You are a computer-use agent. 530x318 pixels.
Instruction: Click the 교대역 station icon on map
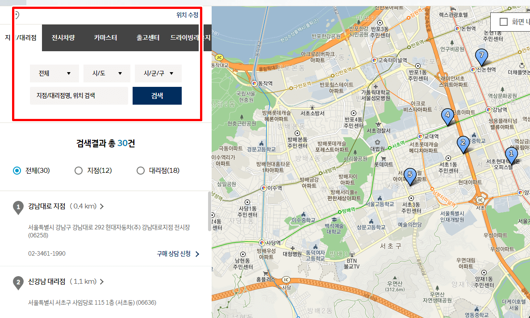420,137
